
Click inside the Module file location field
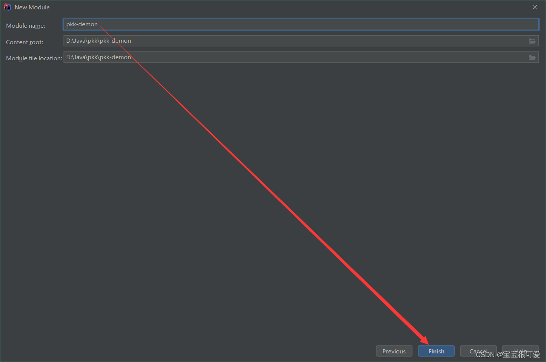[x=301, y=57]
